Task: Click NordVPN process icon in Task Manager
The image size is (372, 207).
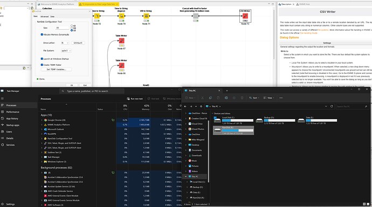Action: tap(45, 134)
